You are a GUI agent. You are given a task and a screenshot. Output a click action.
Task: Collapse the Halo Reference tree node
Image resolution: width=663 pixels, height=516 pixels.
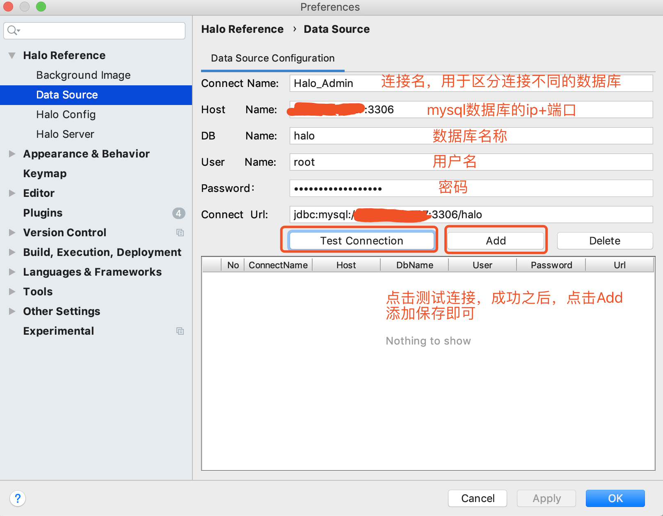point(12,55)
